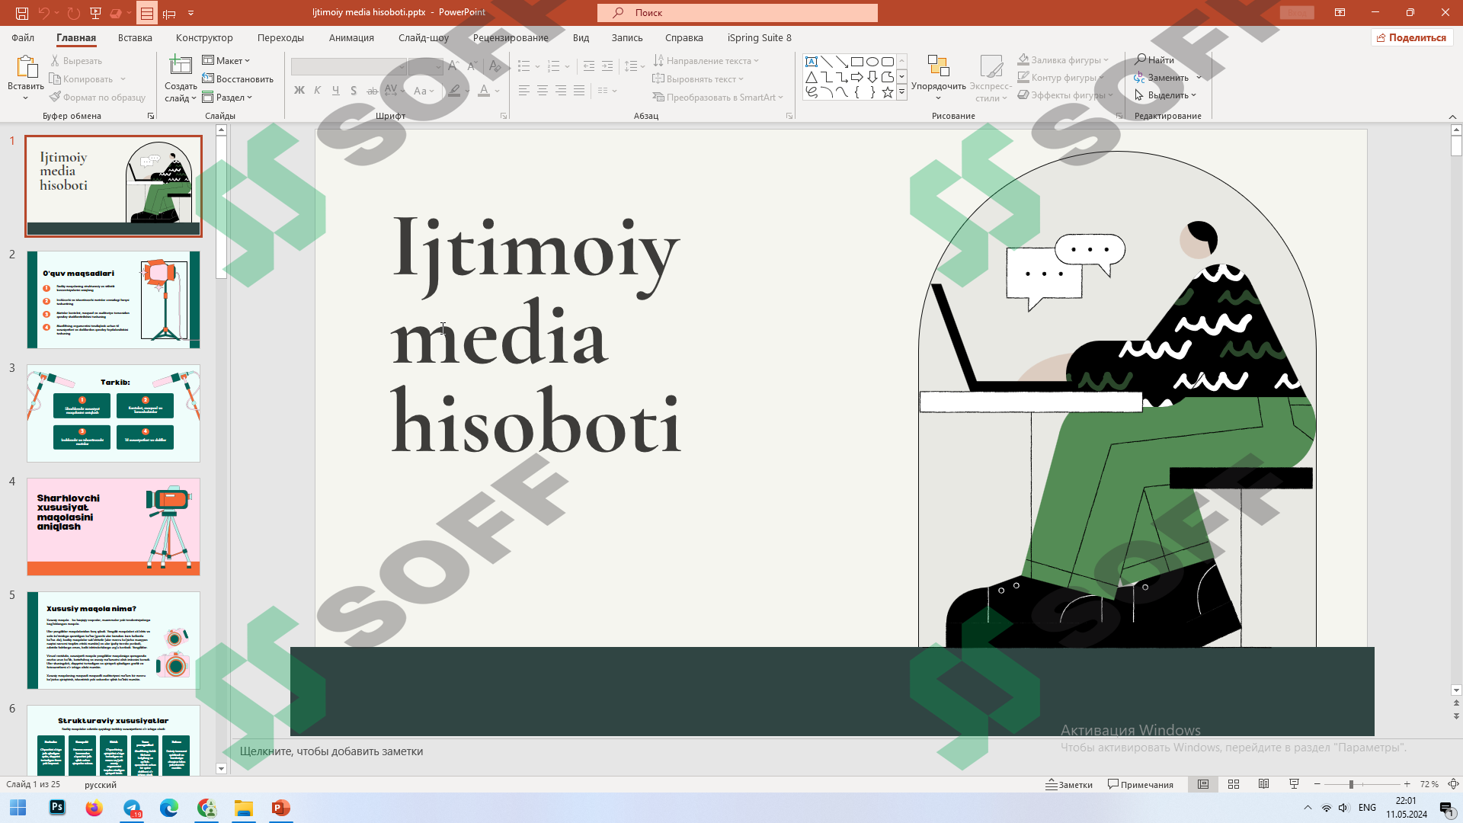Open the Section (Раздел) dropdown

point(227,97)
